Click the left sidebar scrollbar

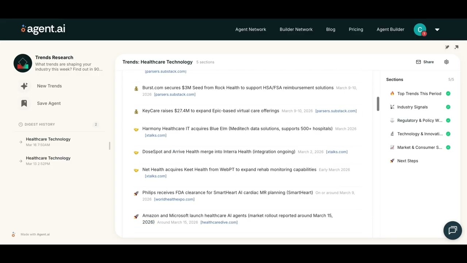click(x=109, y=145)
